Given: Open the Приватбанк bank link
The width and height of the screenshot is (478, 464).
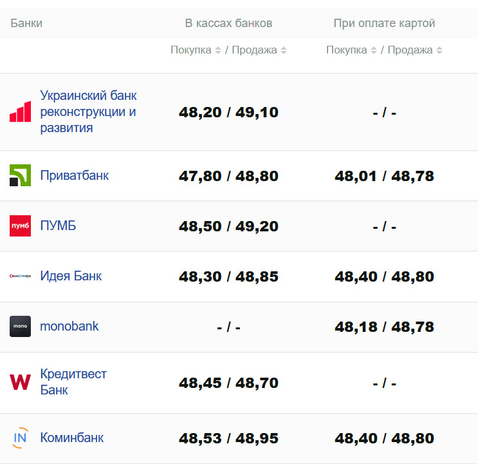Looking at the screenshot, I should (x=74, y=175).
